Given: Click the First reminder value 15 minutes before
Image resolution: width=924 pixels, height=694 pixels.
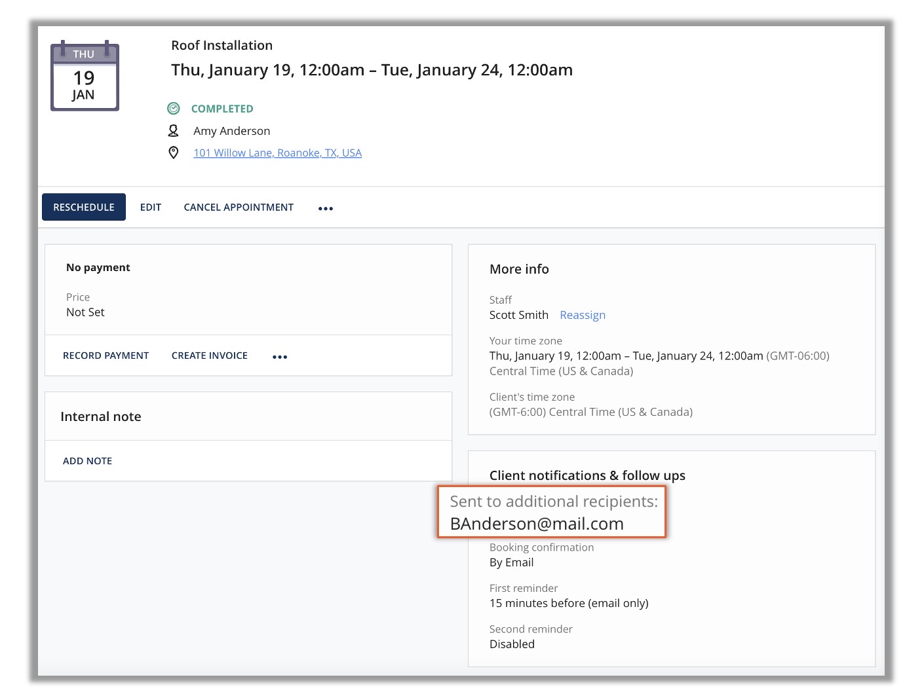Looking at the screenshot, I should [x=569, y=603].
